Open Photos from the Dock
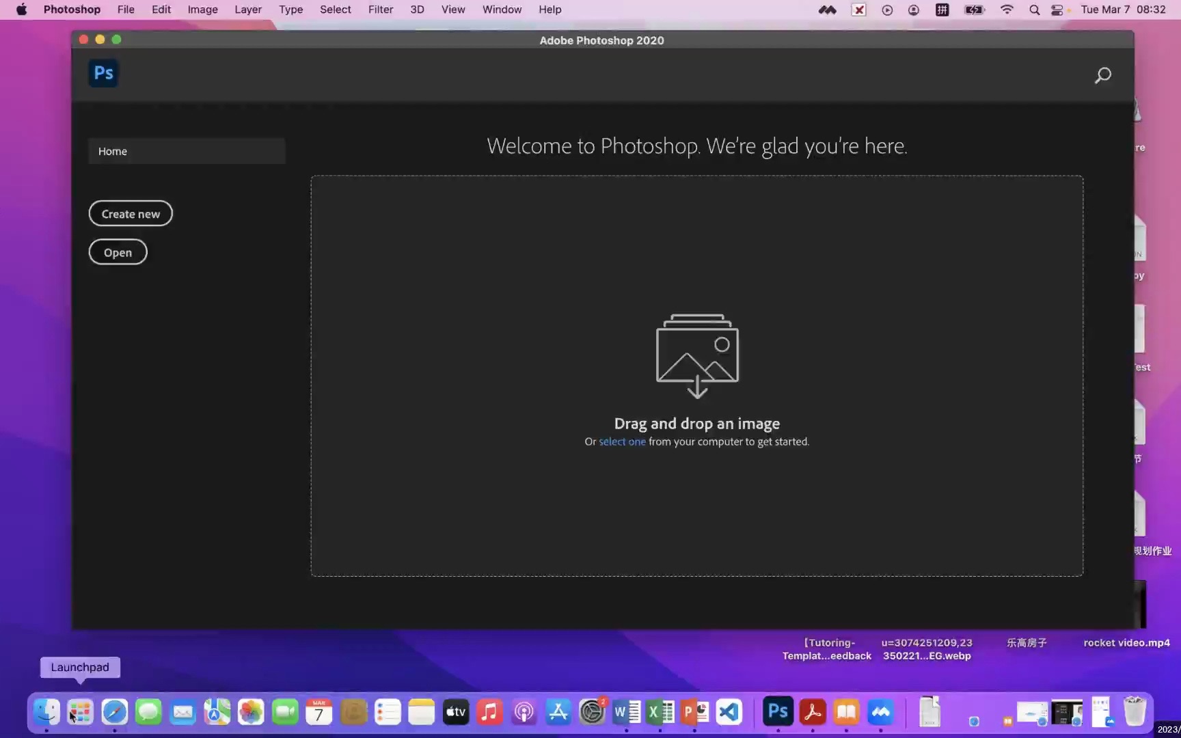 [x=251, y=712]
